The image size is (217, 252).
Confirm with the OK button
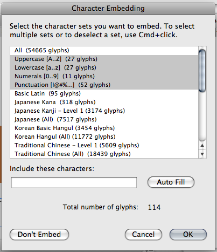[x=188, y=234]
